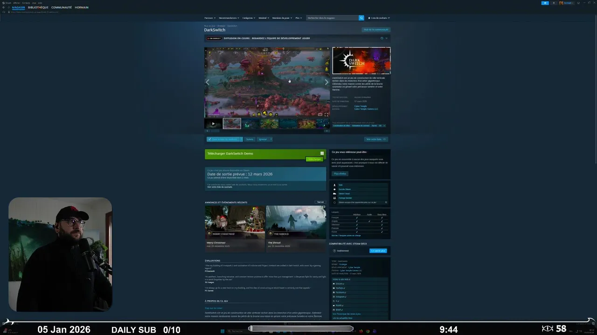Open the MAGASIN tab in Steam
Screen dimensions: 597x335
click(19, 7)
